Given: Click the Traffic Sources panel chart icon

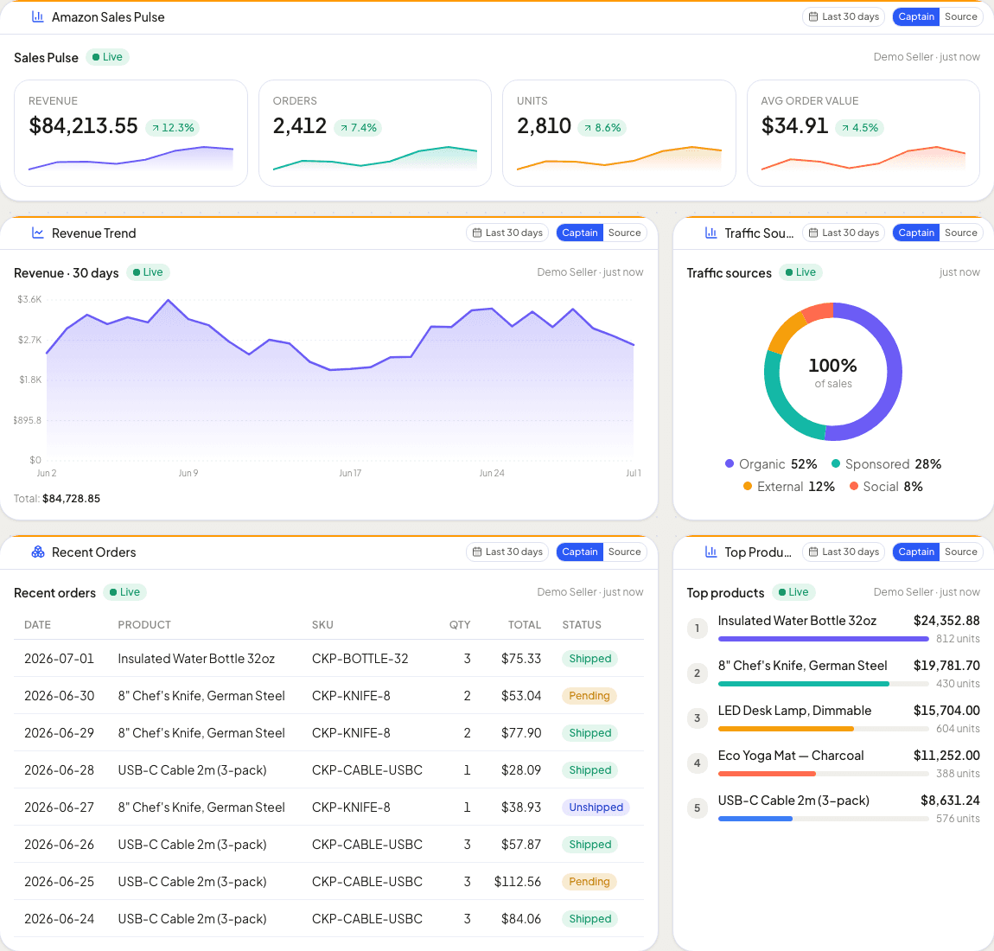Looking at the screenshot, I should click(x=710, y=233).
